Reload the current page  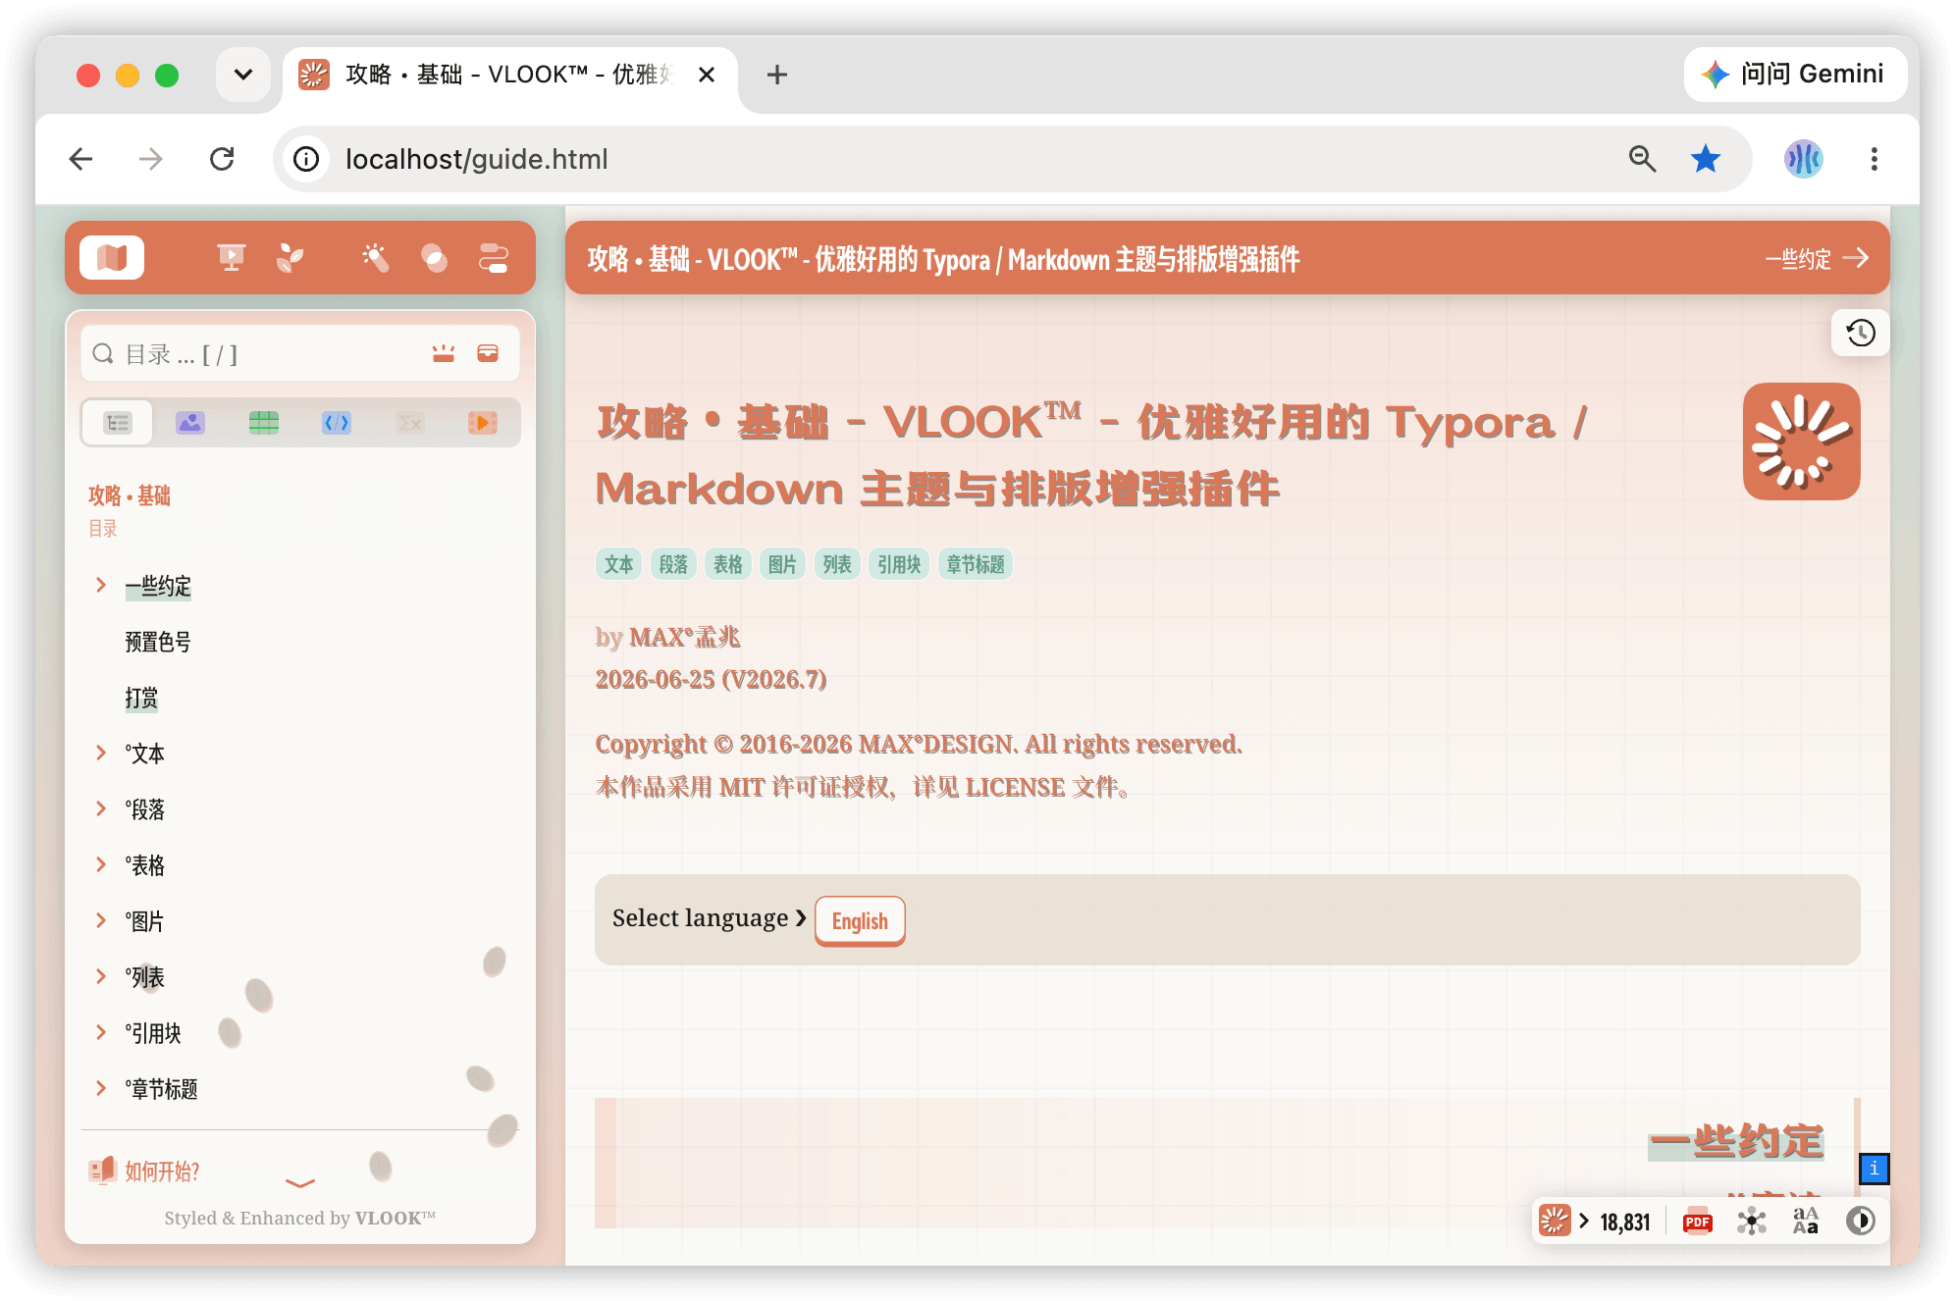[x=222, y=159]
